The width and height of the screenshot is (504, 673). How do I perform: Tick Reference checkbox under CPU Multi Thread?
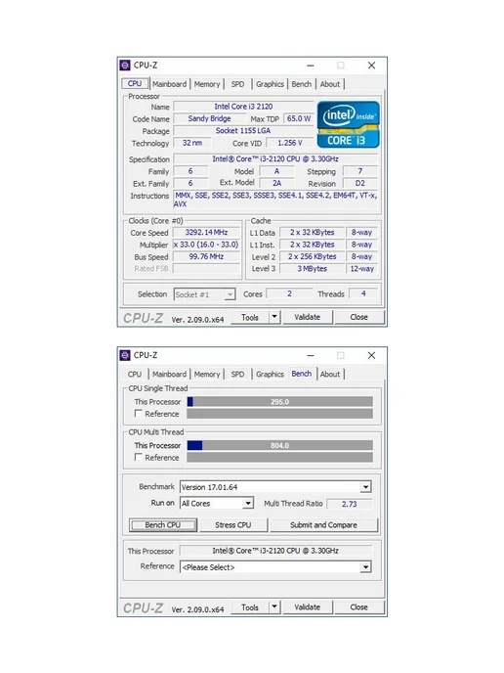point(138,457)
